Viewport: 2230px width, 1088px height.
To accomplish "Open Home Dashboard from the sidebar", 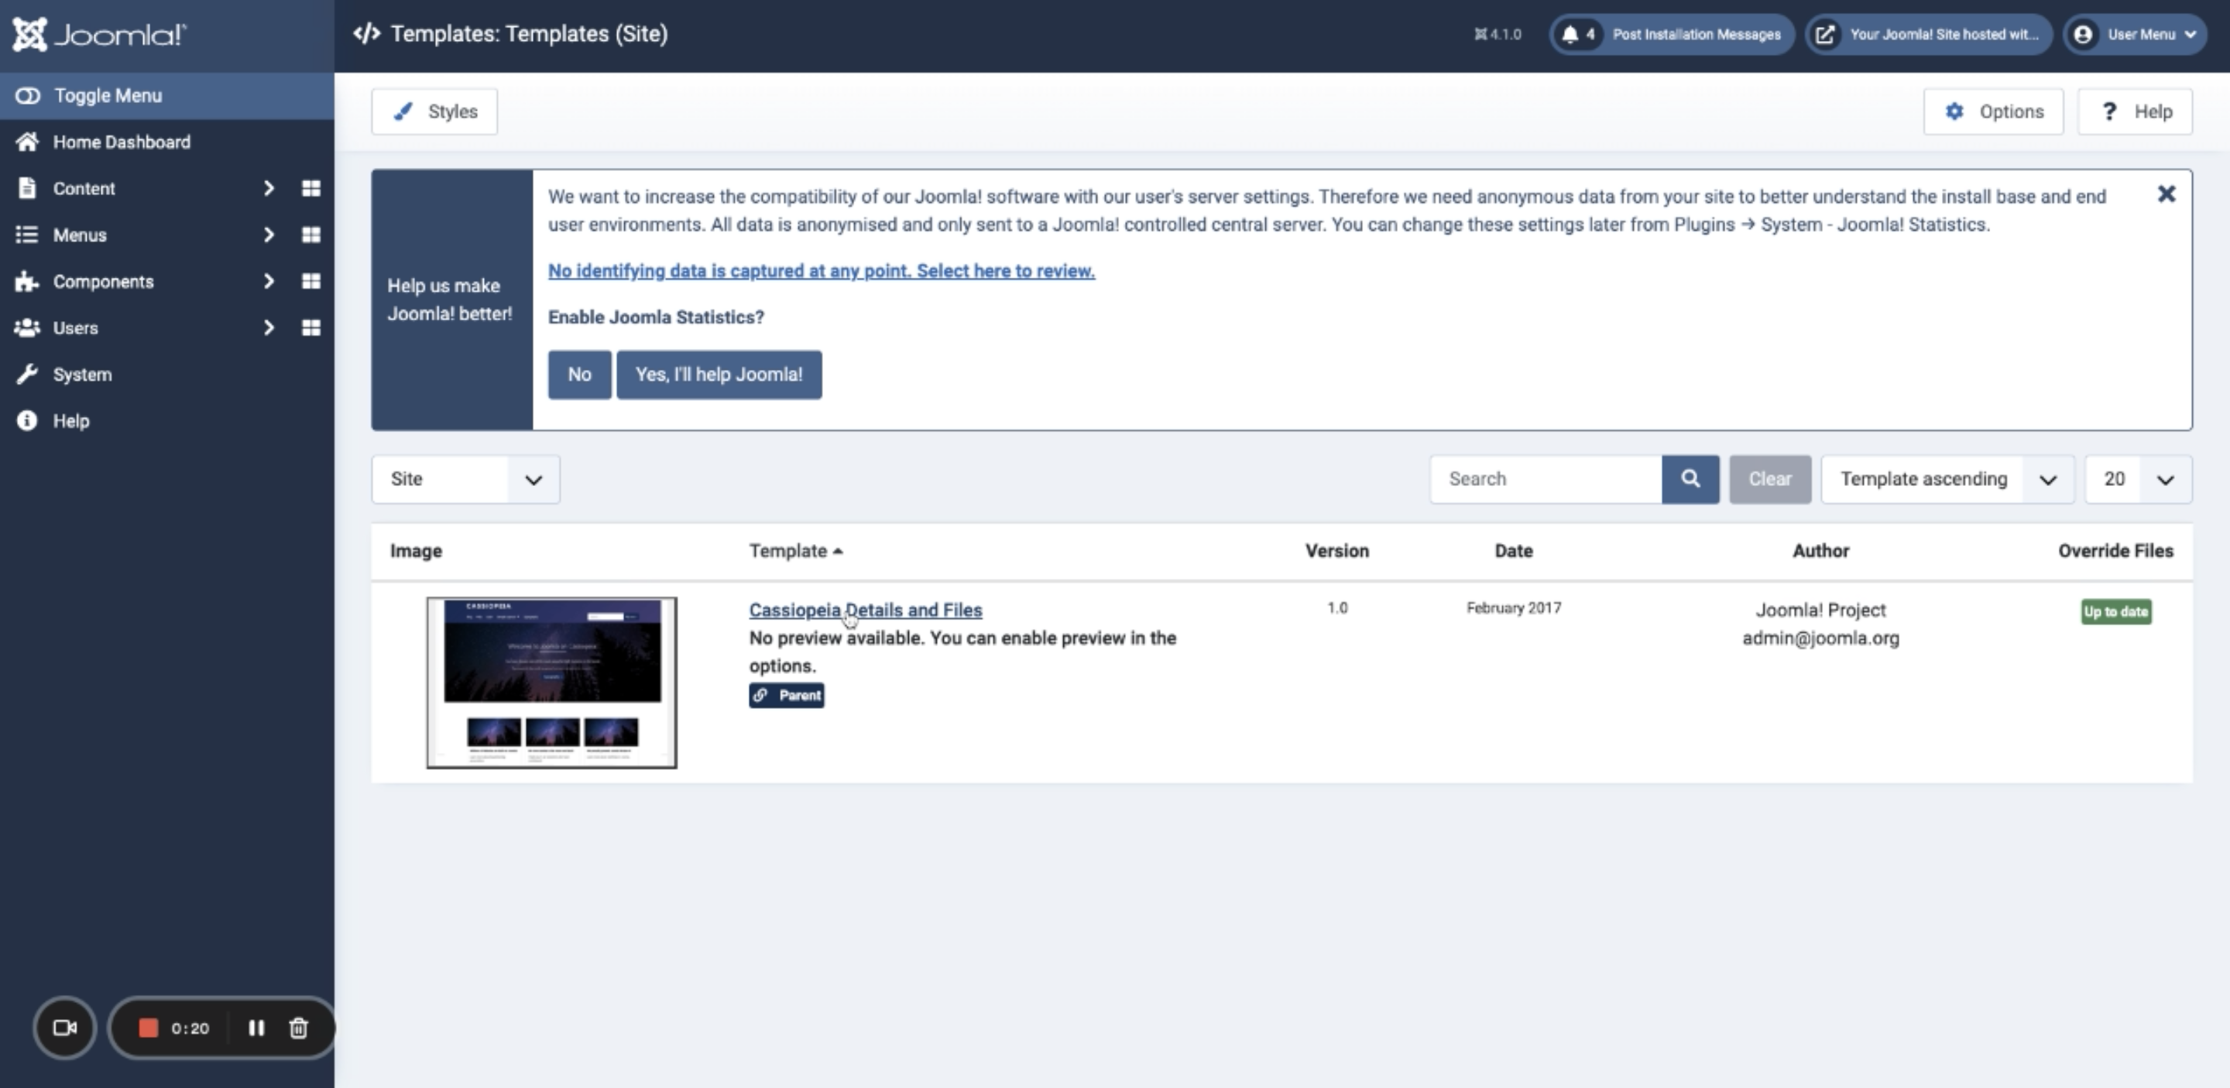I will click(x=122, y=142).
